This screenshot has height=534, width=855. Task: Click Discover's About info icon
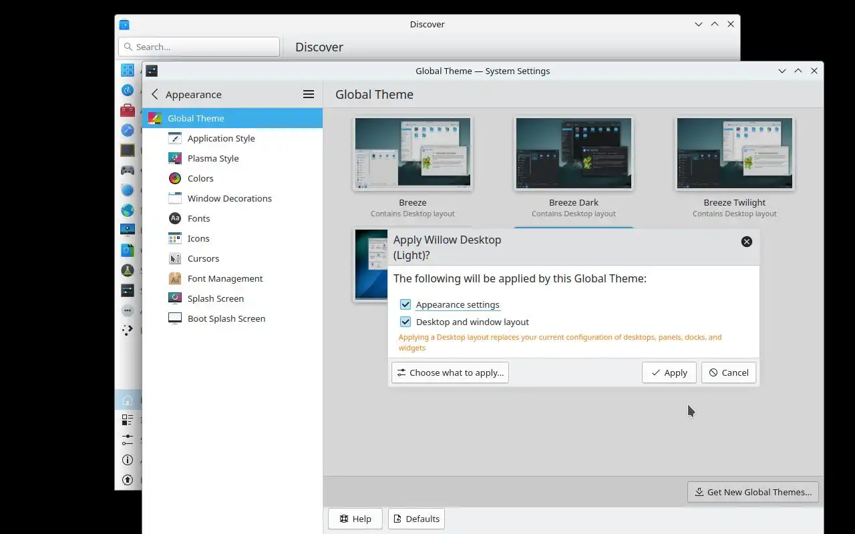click(x=128, y=460)
